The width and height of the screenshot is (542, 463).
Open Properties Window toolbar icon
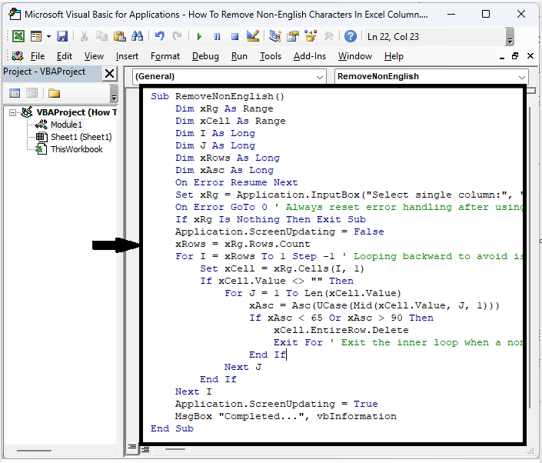[x=293, y=36]
